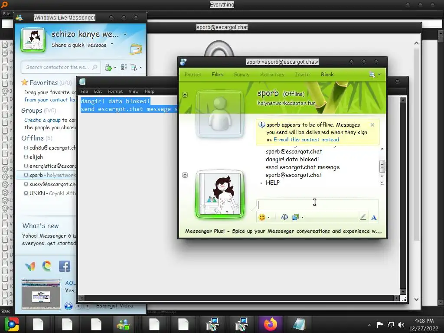Viewport: 444px width, 333px height.
Task: Click the volume speaker tray icon
Action: tap(401, 325)
